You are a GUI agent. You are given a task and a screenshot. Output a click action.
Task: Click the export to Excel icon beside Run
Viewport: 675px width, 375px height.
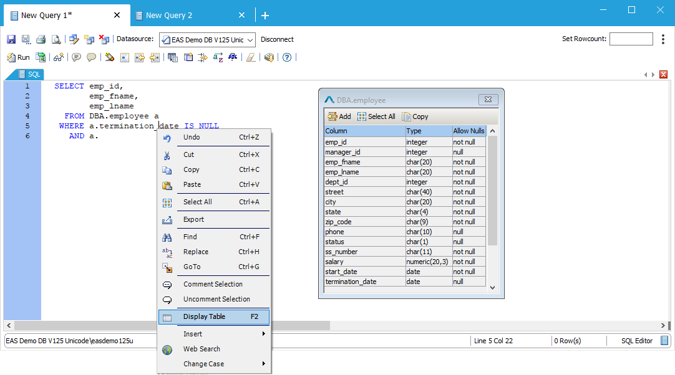pos(41,57)
